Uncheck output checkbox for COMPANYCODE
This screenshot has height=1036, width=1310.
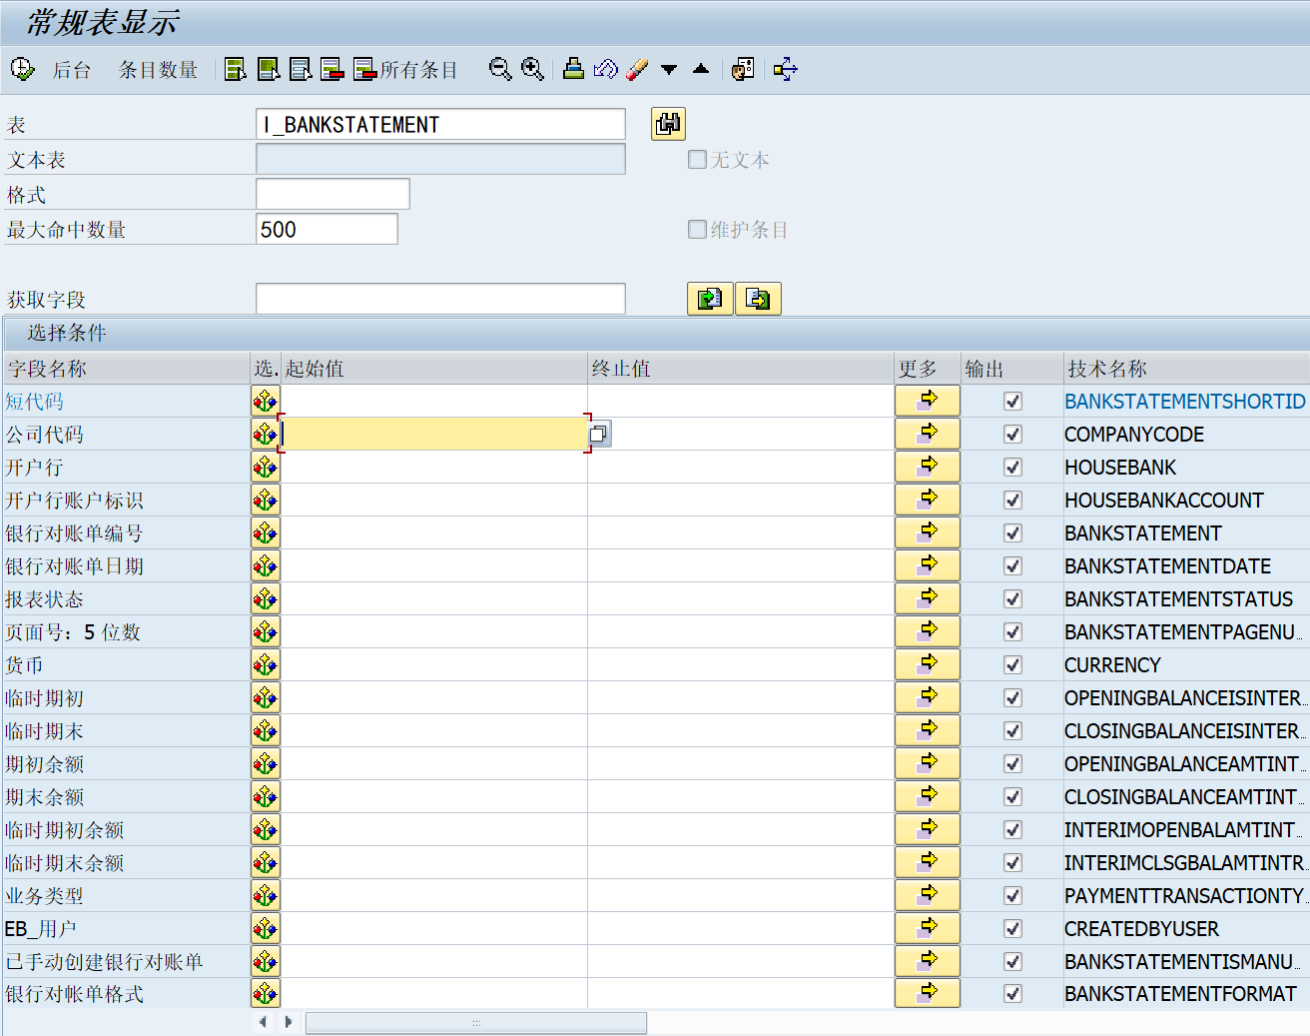[1012, 435]
